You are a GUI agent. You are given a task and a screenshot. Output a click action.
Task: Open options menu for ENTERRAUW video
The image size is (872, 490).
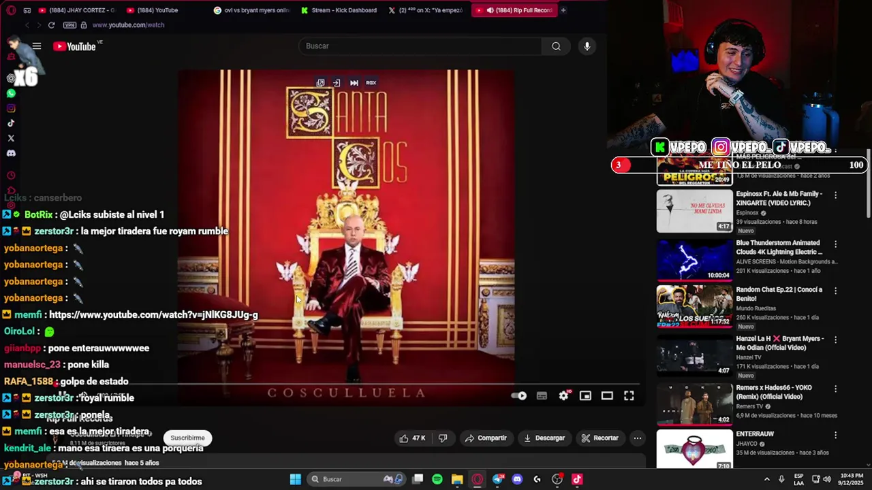(x=835, y=435)
